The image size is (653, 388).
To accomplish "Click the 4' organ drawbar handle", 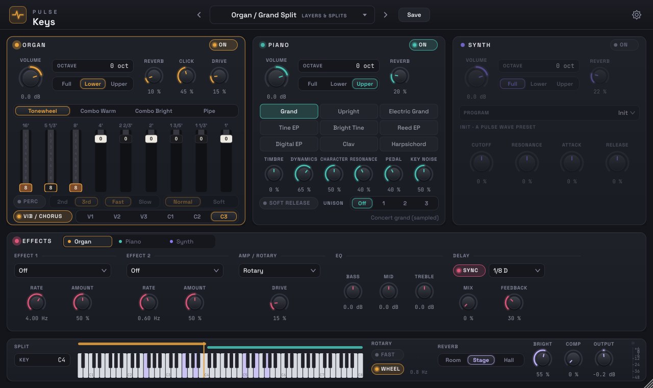I will (x=101, y=138).
